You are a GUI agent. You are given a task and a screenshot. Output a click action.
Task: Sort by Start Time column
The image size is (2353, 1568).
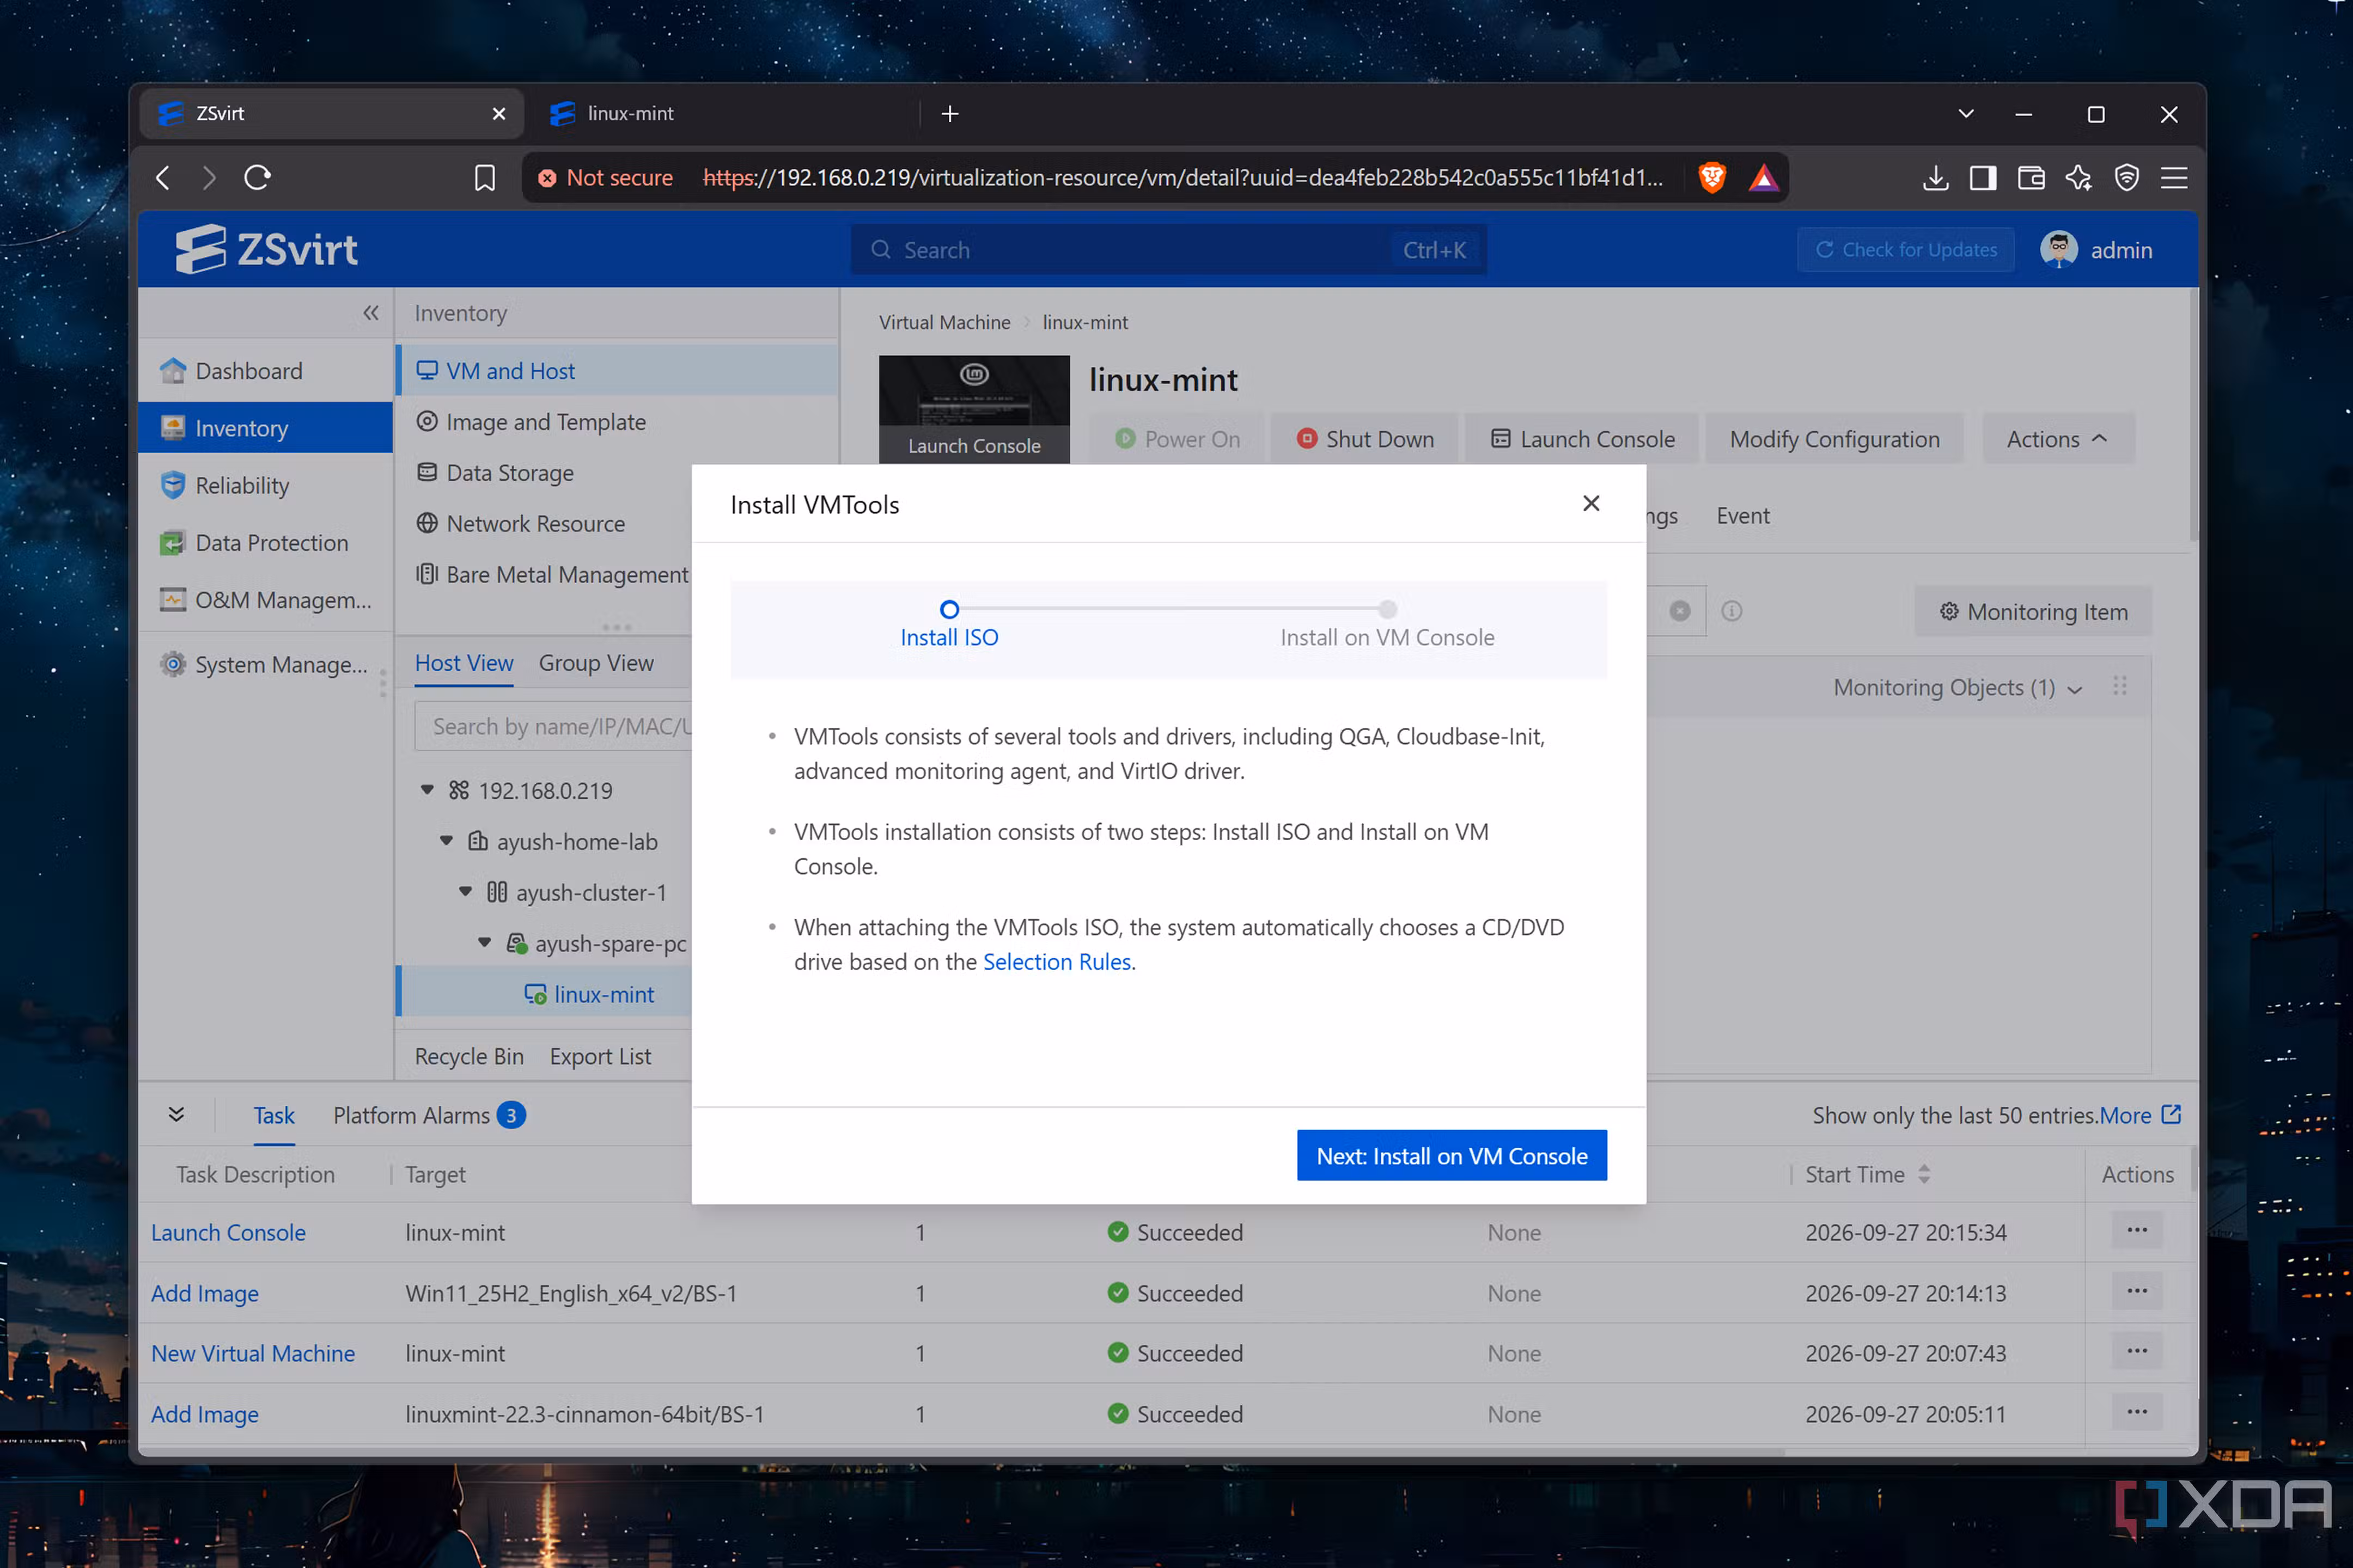(1924, 1174)
